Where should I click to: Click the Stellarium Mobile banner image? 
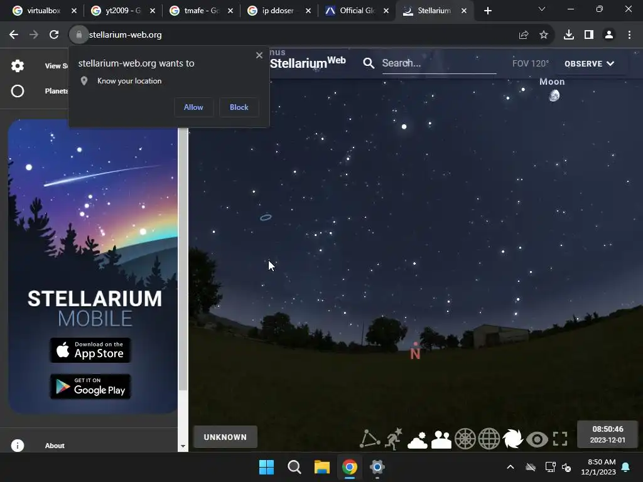point(93,266)
